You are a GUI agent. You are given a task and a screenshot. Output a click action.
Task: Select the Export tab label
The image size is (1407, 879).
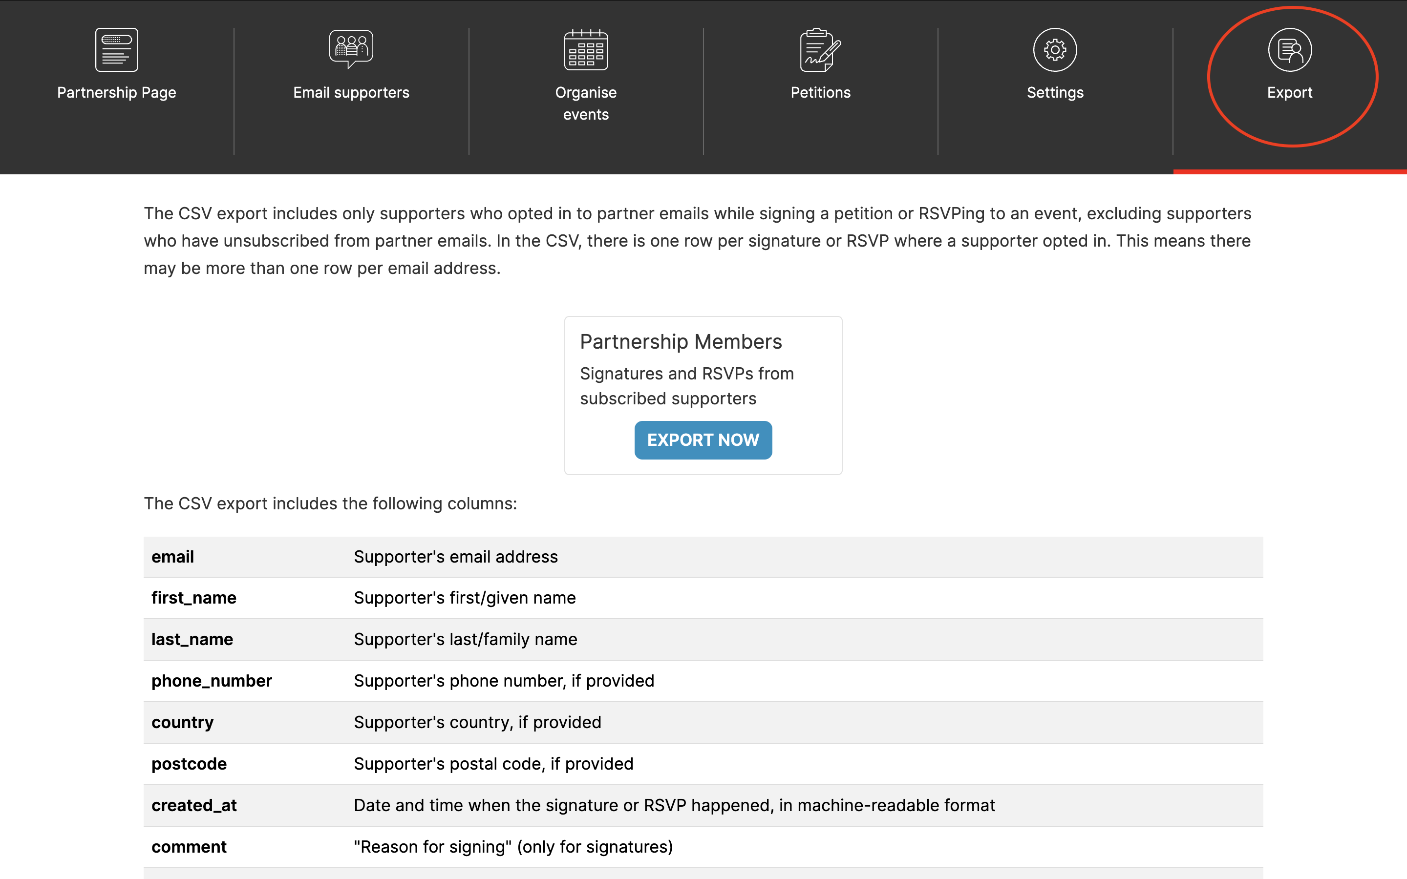1290,92
